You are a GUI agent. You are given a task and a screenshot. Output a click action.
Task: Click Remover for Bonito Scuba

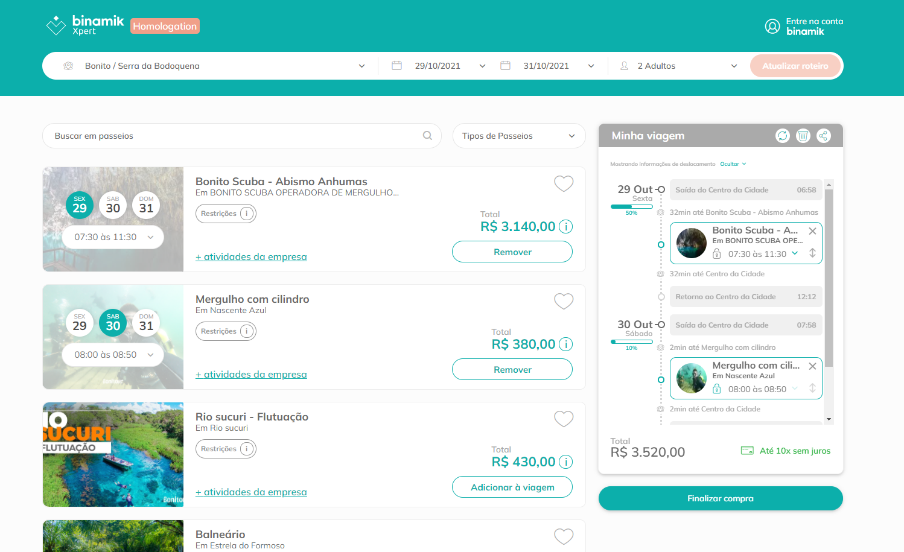click(x=512, y=252)
